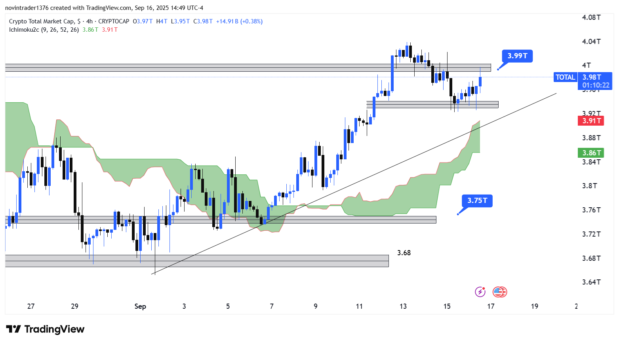Image resolution: width=619 pixels, height=344 pixels.
Task: Click the 17 date on the time axis
Action: 491,306
